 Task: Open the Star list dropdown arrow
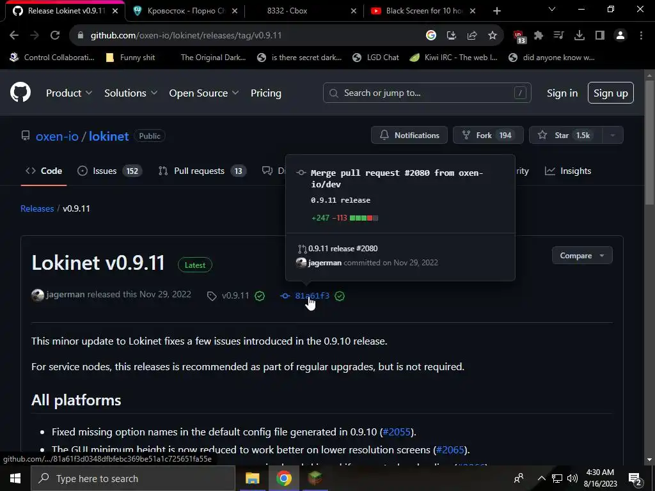(612, 136)
